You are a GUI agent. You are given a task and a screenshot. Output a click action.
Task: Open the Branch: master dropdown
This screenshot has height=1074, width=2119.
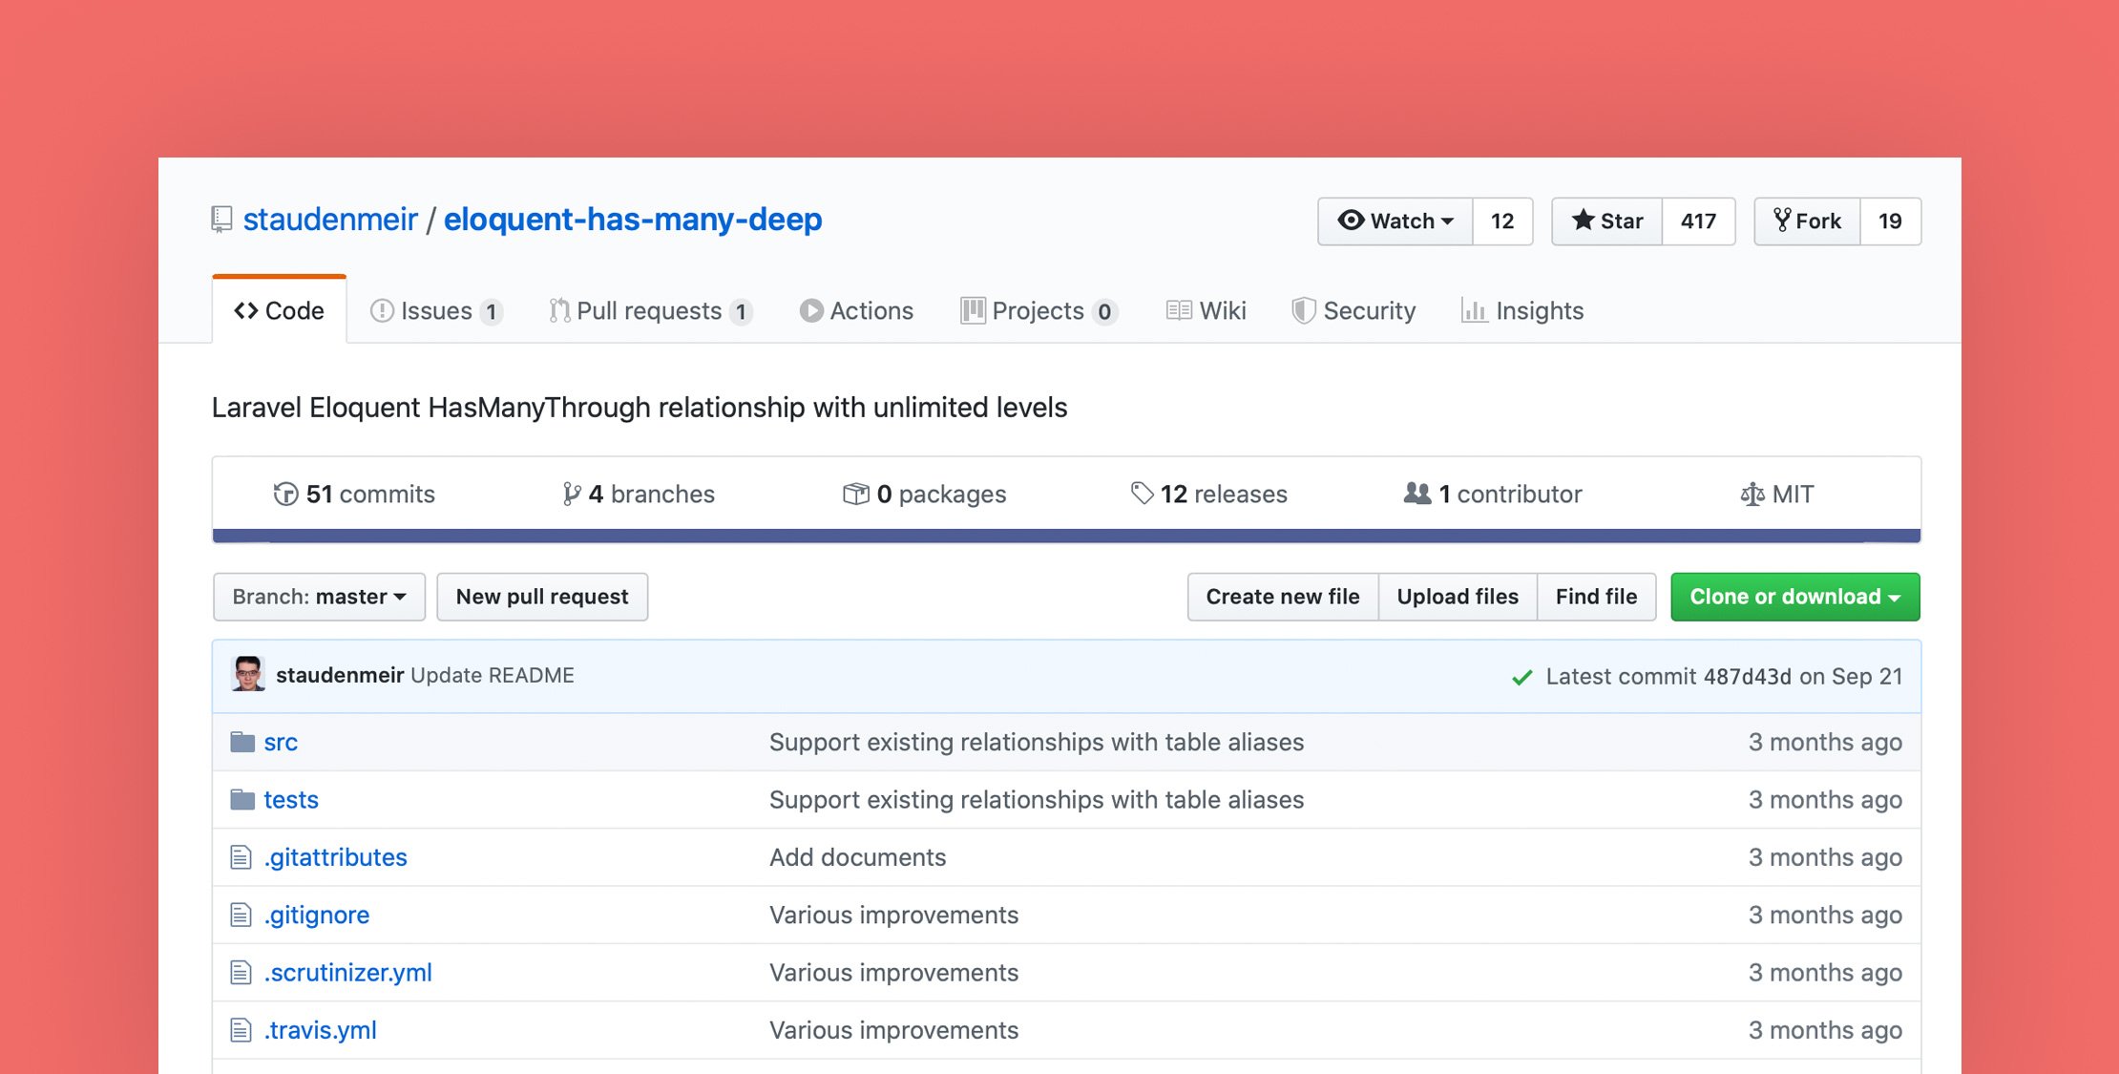coord(320,598)
